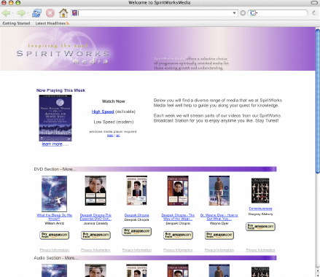Open 'DVD Section - More...' header
This screenshot has width=320, height=277.
point(55,169)
